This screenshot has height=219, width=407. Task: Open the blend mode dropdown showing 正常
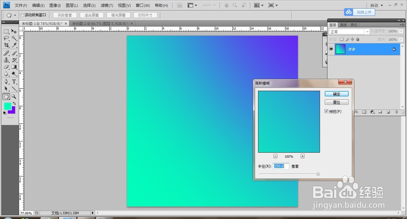click(x=349, y=32)
